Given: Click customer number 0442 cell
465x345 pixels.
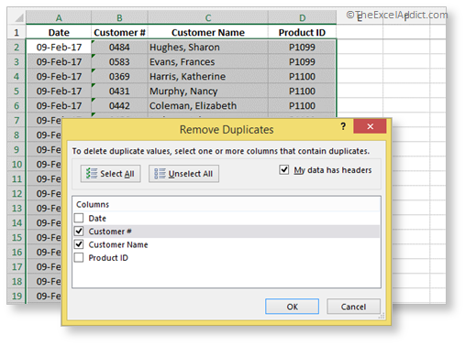Looking at the screenshot, I should click(x=119, y=105).
